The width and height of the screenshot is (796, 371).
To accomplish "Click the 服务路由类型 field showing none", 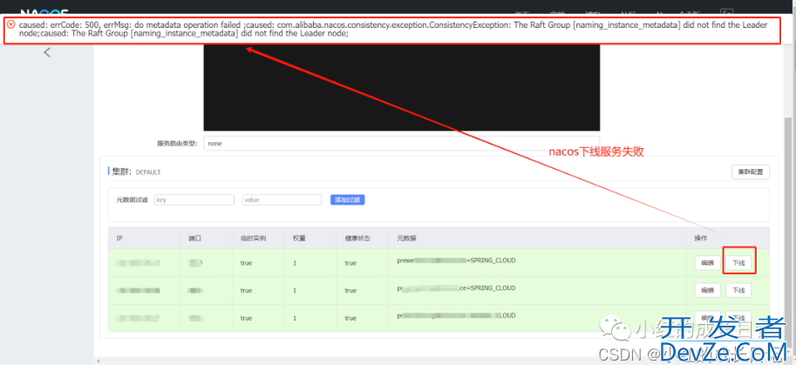I will [x=401, y=144].
